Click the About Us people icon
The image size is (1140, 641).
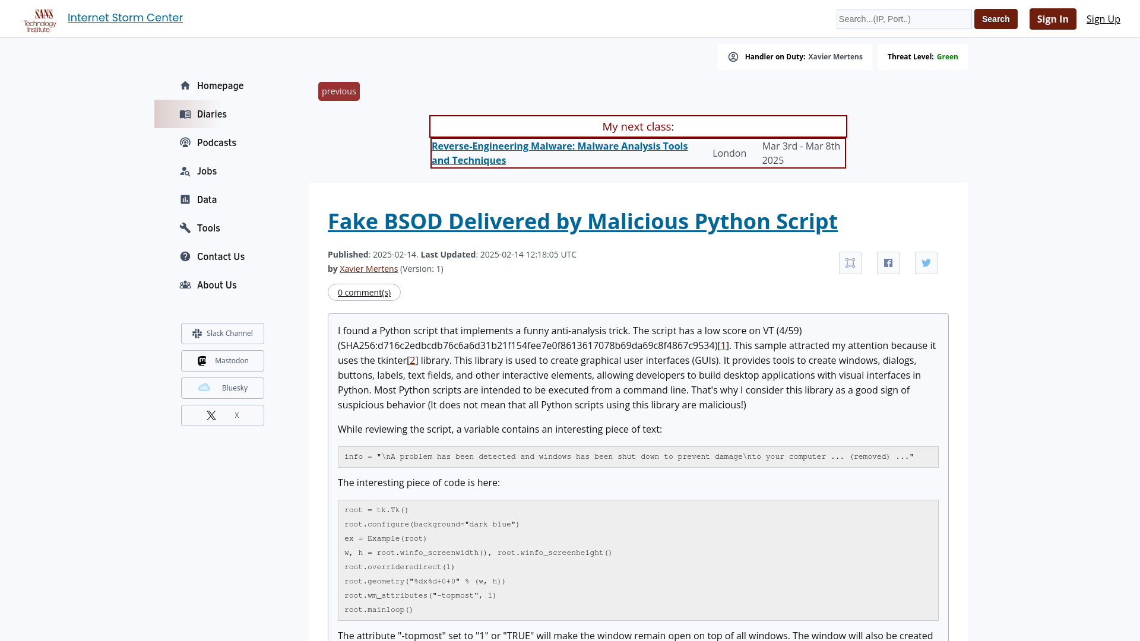[185, 285]
